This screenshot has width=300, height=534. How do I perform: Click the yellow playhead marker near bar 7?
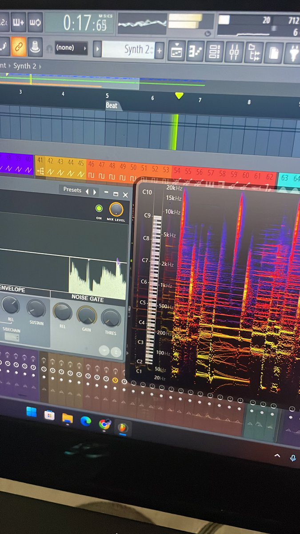(x=179, y=95)
